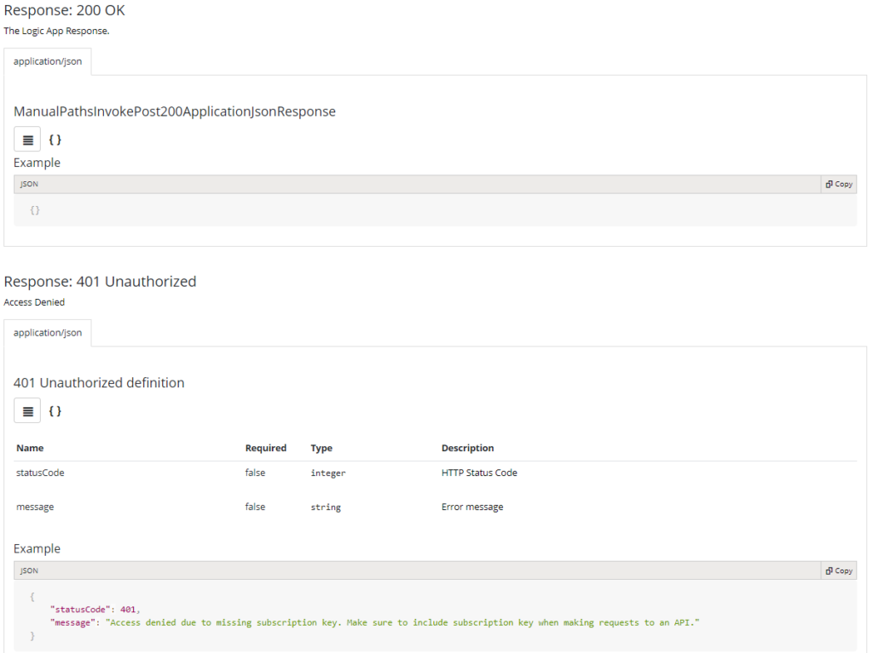The height and width of the screenshot is (653, 873).
Task: Click the Copy icon above the 200 OK example
Action: tap(838, 184)
